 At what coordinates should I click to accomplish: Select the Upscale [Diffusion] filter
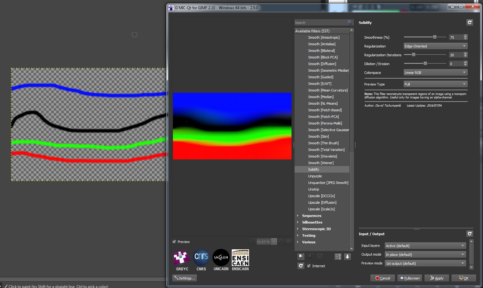click(x=322, y=202)
